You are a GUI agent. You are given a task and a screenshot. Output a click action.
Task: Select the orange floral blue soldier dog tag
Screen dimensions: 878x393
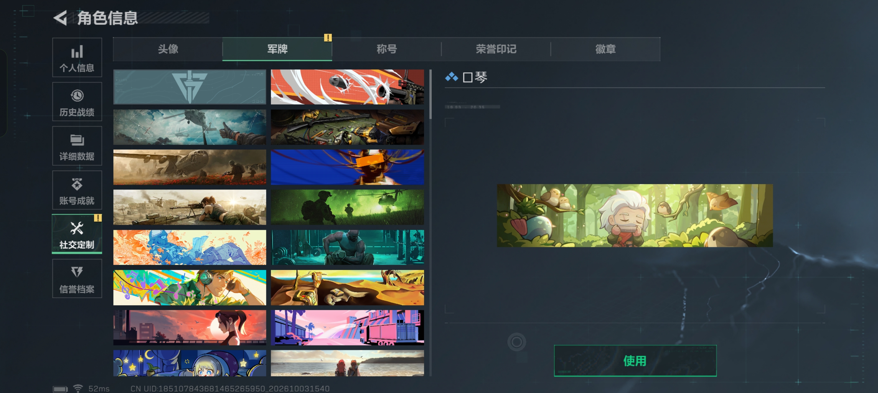click(x=189, y=247)
